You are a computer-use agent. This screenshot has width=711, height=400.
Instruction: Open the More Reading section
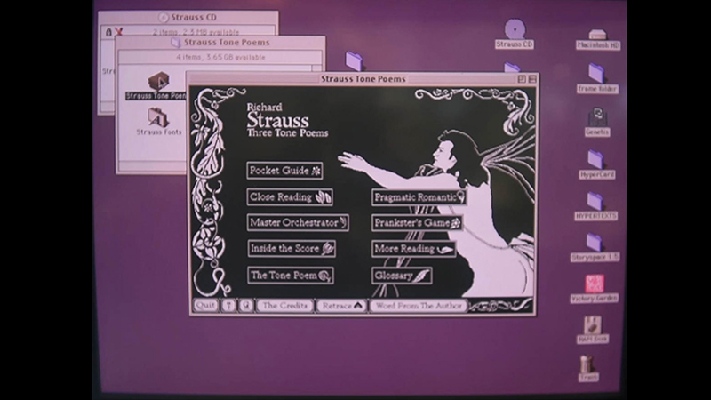413,249
